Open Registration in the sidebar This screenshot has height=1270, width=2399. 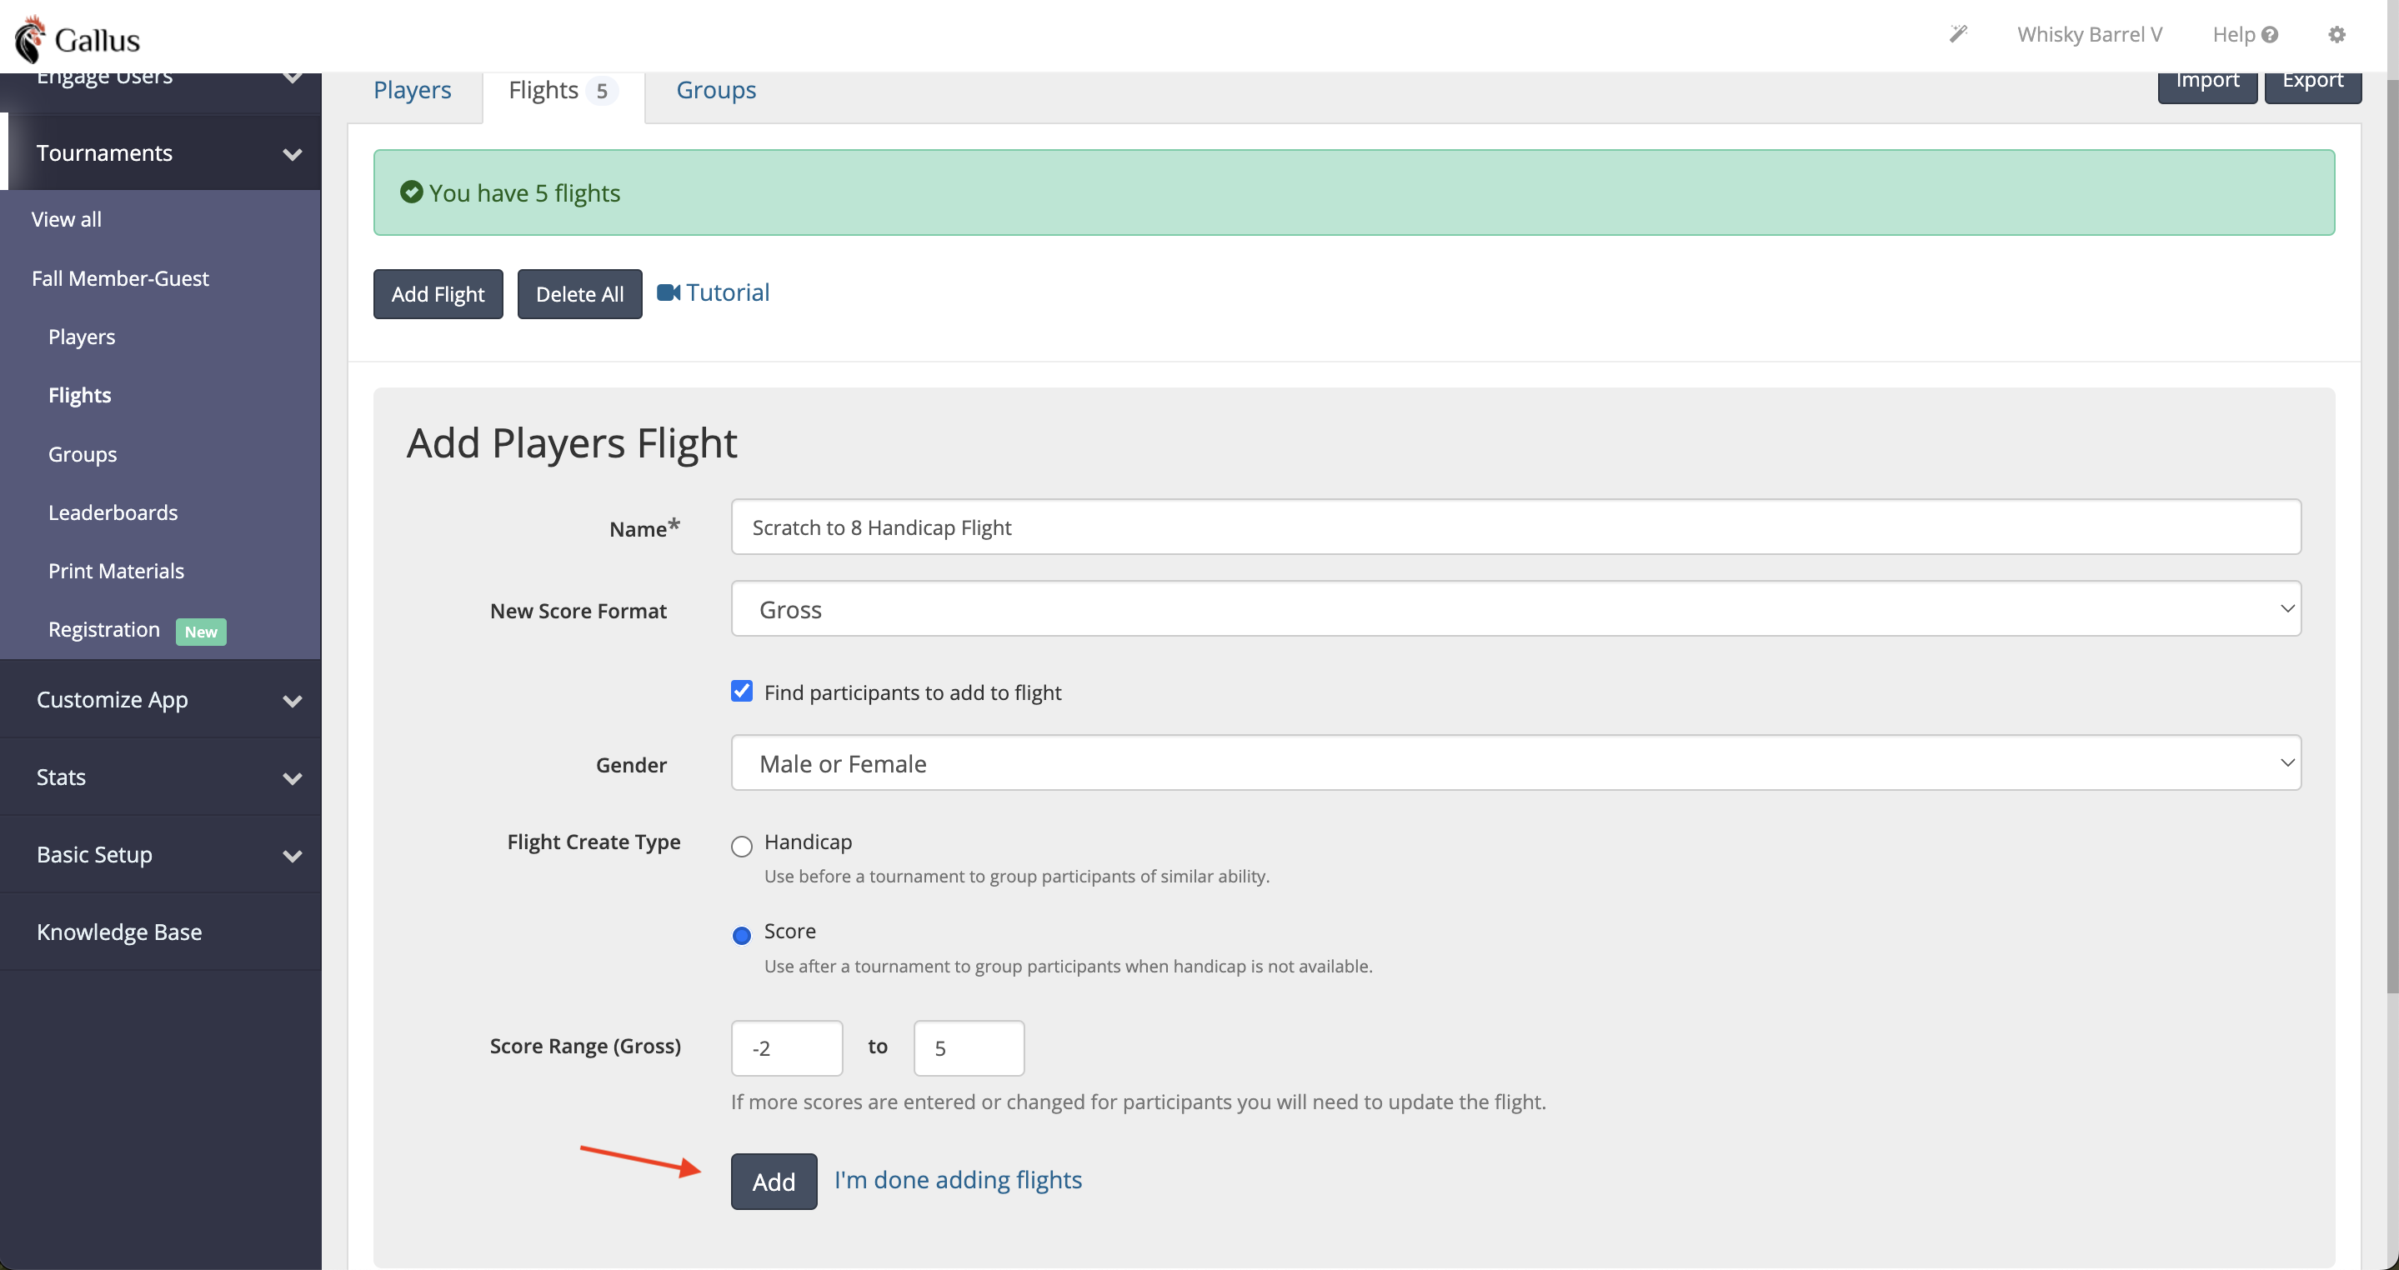[x=103, y=629]
